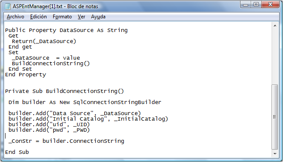Click the vertical scrollbar thumb

[275, 117]
